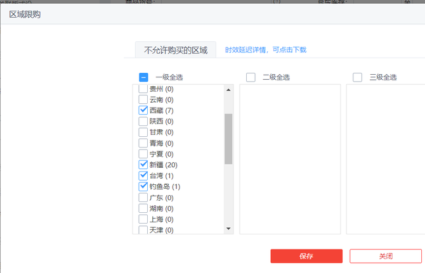Click the province list scrollbar thumb
Image resolution: width=425 pixels, height=273 pixels.
pos(228,139)
